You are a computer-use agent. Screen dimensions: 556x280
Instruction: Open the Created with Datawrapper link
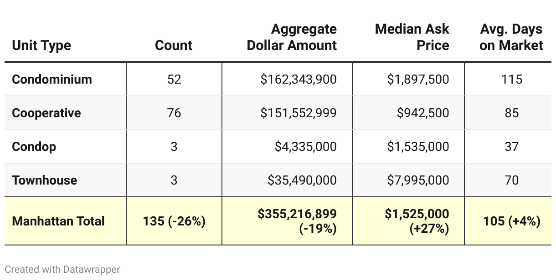(x=62, y=269)
